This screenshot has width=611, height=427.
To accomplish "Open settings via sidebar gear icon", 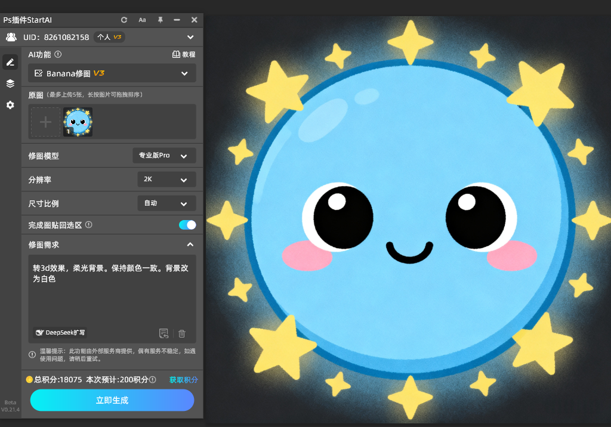I will tap(10, 105).
